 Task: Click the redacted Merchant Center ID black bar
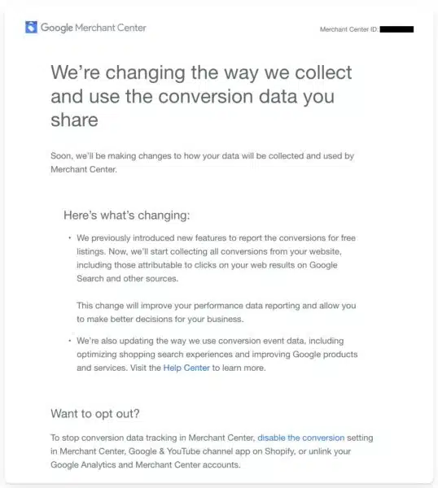coord(396,29)
